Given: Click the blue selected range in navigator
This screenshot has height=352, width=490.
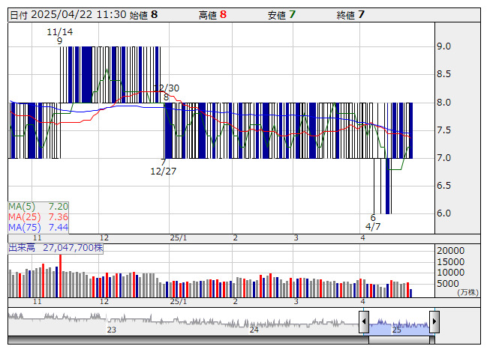Looking at the screenshot, I should [398, 324].
